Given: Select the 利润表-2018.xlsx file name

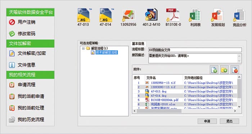Looking at the screenshot, I should (163, 104).
